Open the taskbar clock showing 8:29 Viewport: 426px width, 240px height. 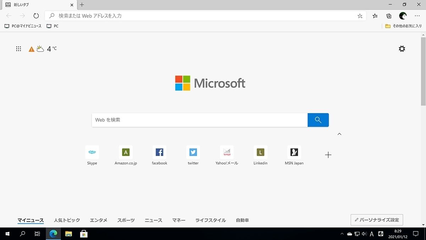tap(398, 234)
